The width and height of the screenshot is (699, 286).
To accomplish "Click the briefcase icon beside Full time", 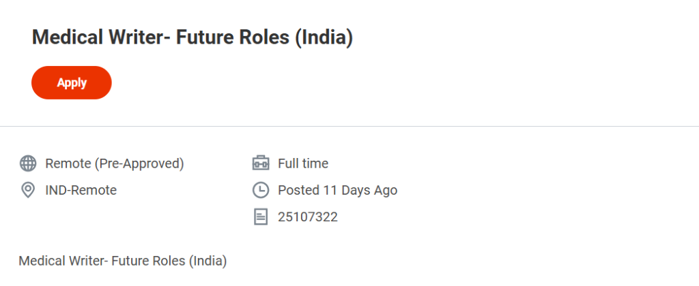I will coord(261,163).
